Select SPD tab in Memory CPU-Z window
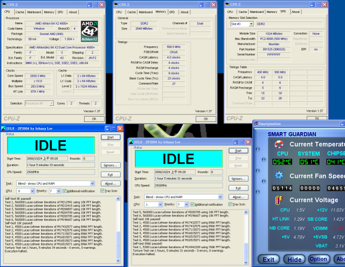Viewport: 345px width, 267px height. click(172, 12)
